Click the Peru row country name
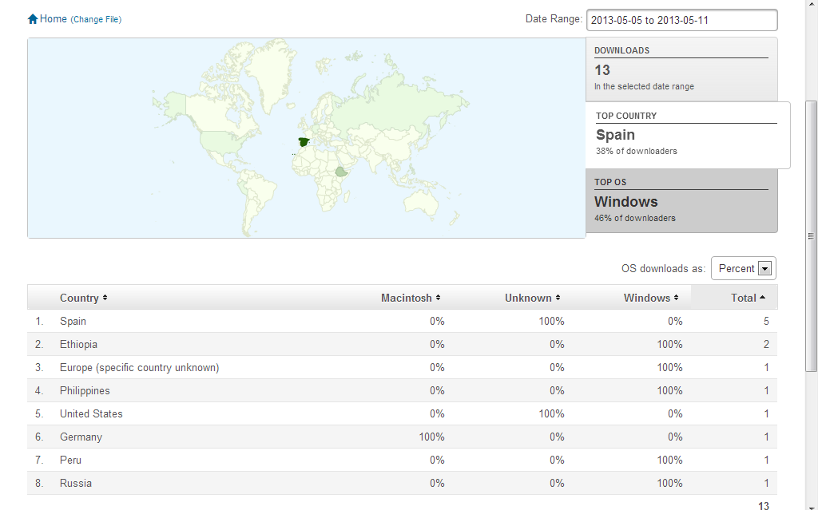The width and height of the screenshot is (818, 510). (70, 460)
